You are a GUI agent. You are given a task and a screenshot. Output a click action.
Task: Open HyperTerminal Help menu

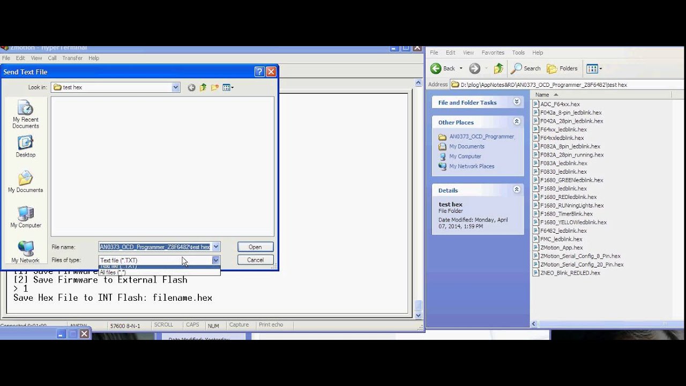[x=94, y=58]
